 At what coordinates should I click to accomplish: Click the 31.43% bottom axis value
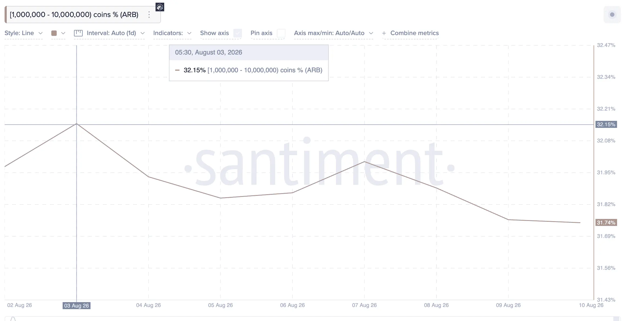click(606, 300)
